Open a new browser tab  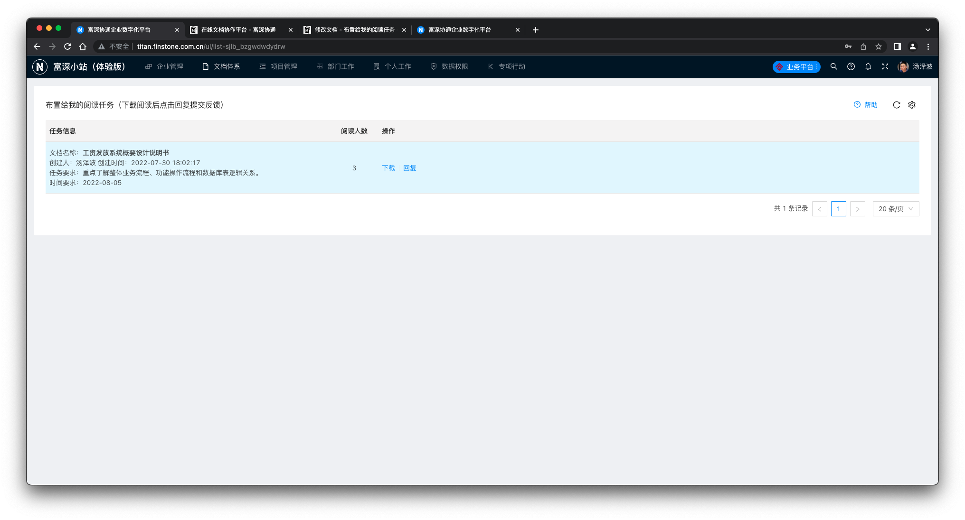pyautogui.click(x=535, y=30)
